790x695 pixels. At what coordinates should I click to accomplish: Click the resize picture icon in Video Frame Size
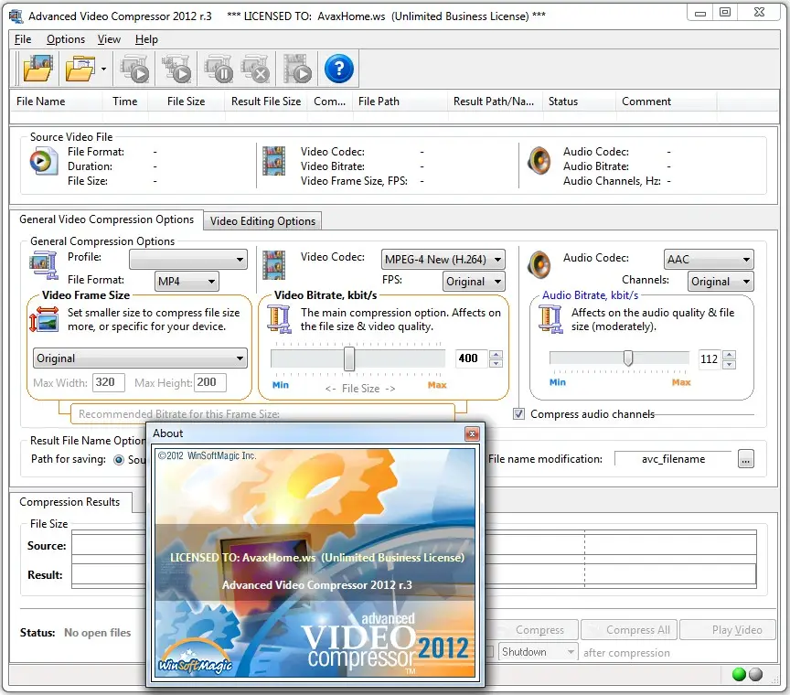click(x=43, y=320)
